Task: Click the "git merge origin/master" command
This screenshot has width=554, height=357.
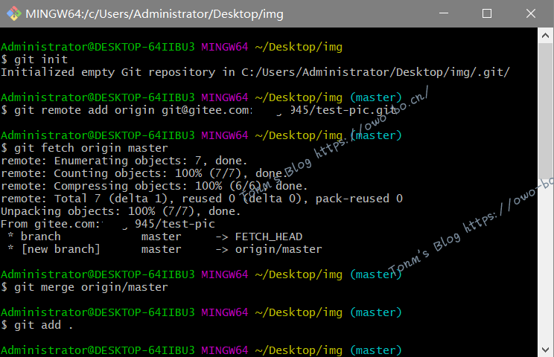Action: click(85, 287)
